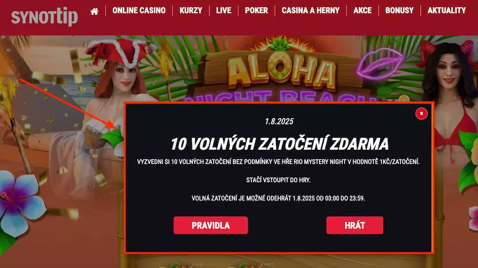Screen dimensions: 478x268
Task: Open the POKER section
Action: click(256, 10)
